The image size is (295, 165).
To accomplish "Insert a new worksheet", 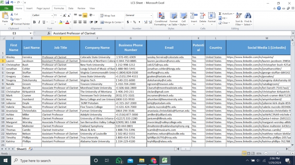I will pyautogui.click(x=30, y=149).
